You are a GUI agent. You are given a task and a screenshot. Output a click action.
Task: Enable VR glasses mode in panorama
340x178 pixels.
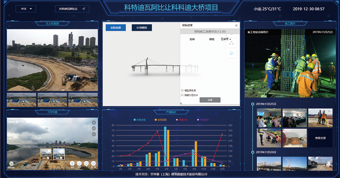94,128
